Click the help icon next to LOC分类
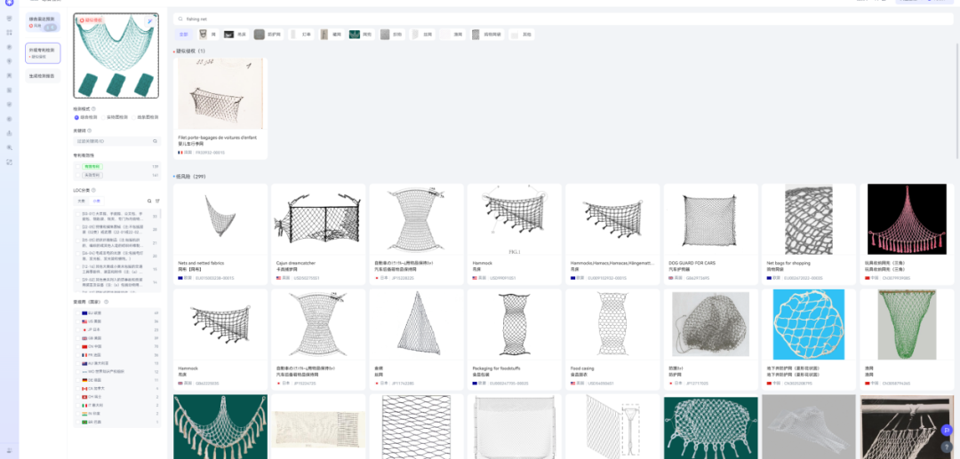This screenshot has height=459, width=960. point(93,190)
